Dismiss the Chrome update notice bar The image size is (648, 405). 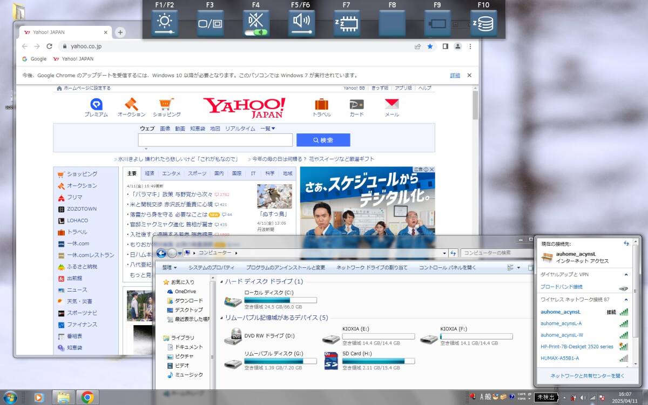(469, 76)
